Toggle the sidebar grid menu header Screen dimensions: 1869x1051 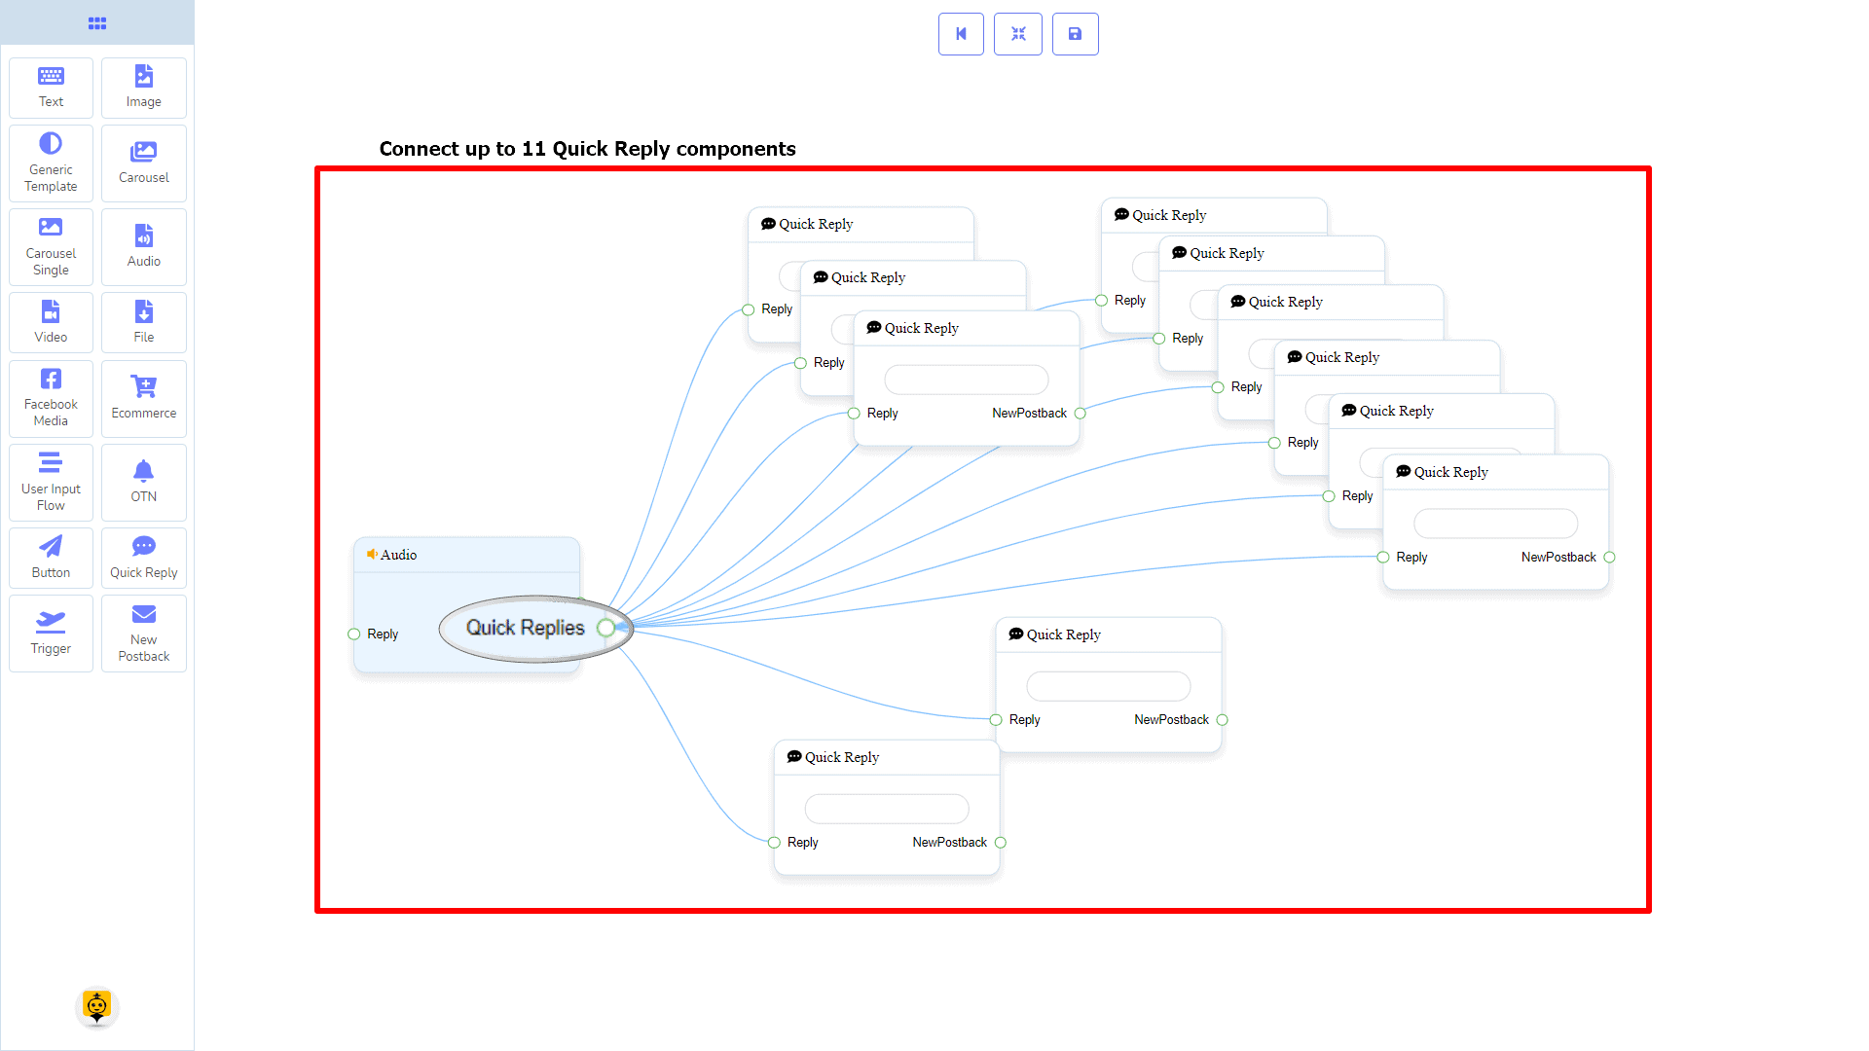(97, 22)
